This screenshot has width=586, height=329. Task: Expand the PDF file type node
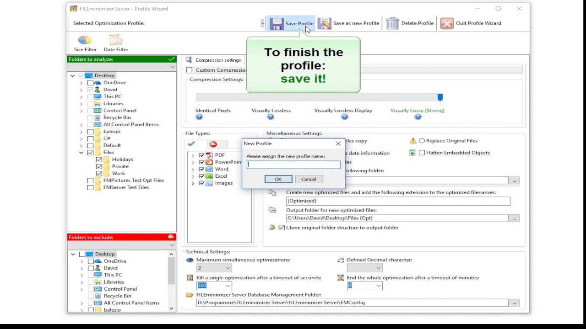pyautogui.click(x=193, y=155)
